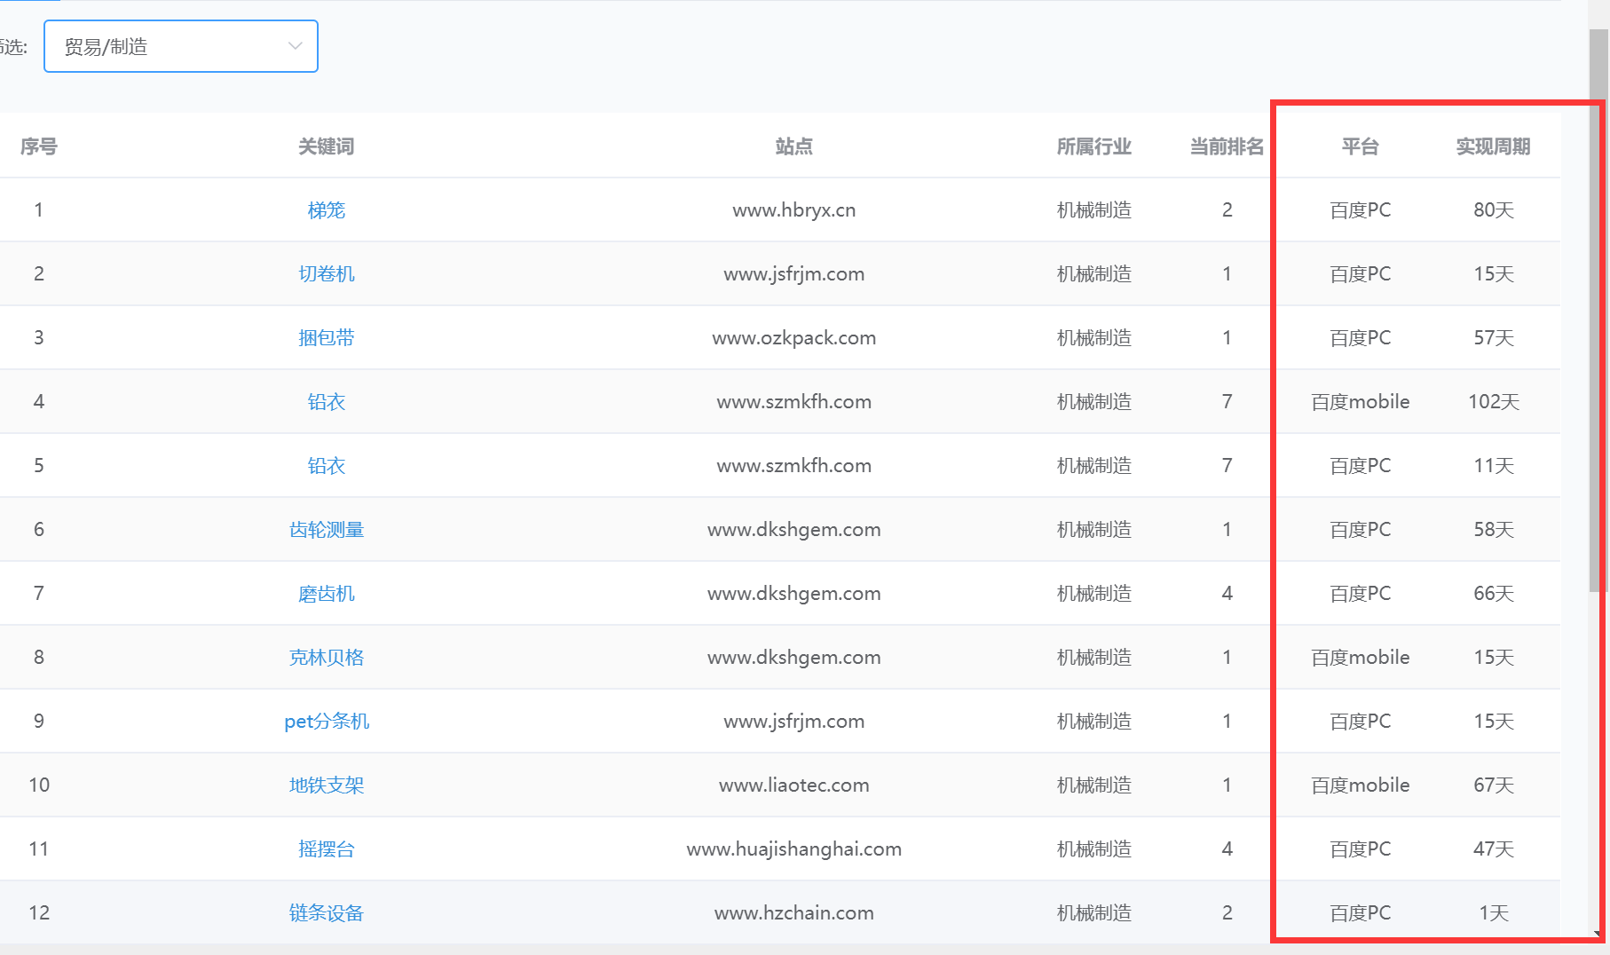Click the 实现周期 column header
Viewport: 1610px width, 955px height.
tap(1493, 146)
